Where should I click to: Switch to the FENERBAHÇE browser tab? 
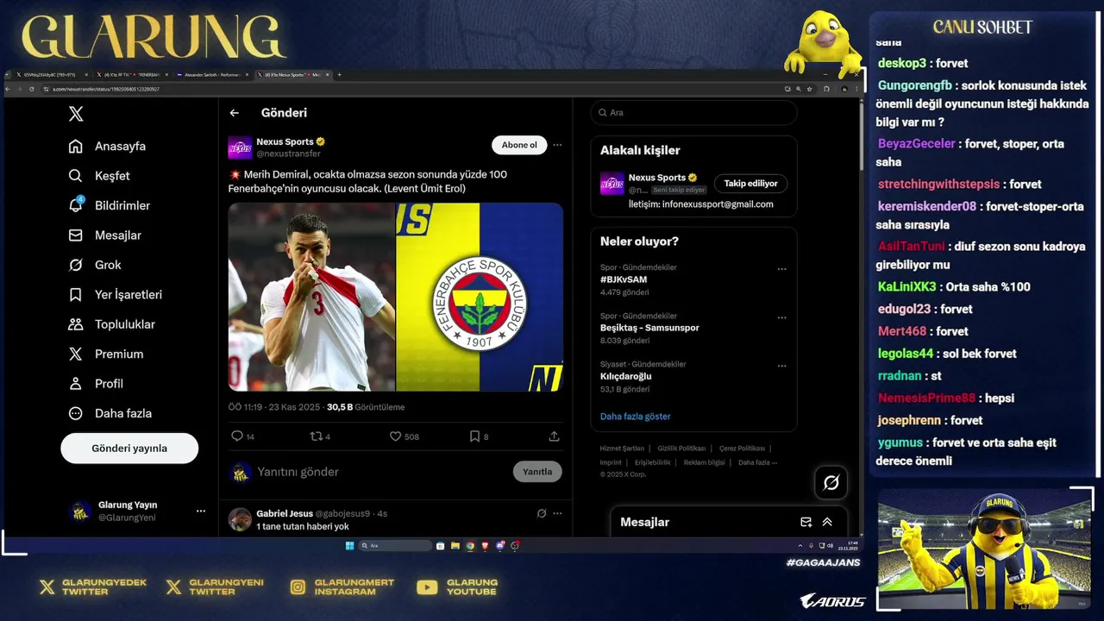pyautogui.click(x=130, y=75)
